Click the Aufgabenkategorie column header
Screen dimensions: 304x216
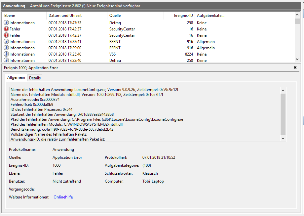click(x=210, y=16)
